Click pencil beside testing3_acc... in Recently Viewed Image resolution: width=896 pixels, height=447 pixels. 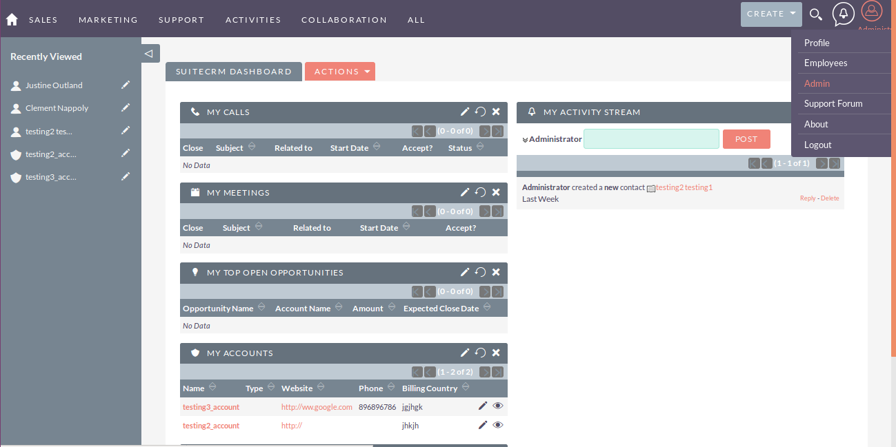tap(126, 176)
